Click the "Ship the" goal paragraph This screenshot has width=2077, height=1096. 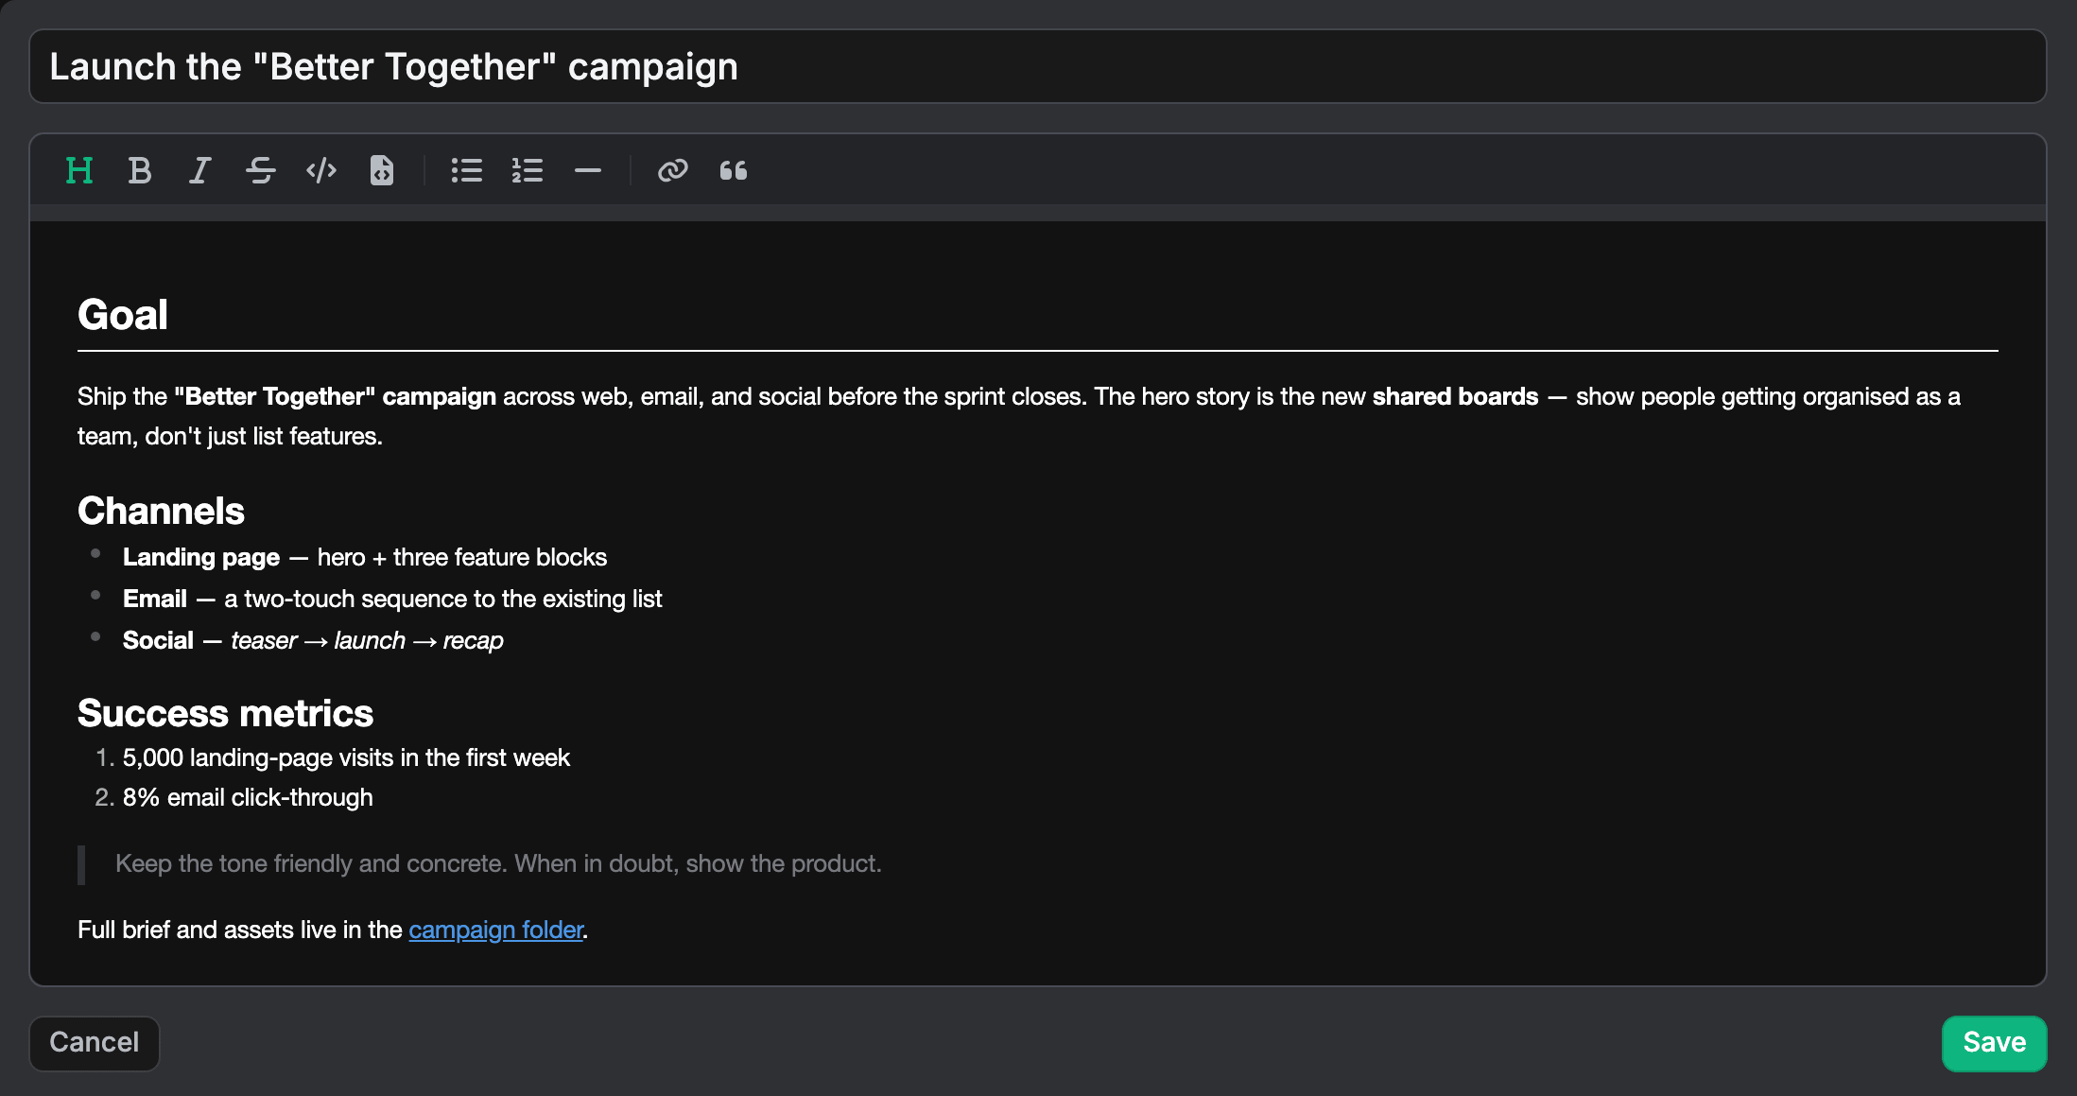point(1038,416)
